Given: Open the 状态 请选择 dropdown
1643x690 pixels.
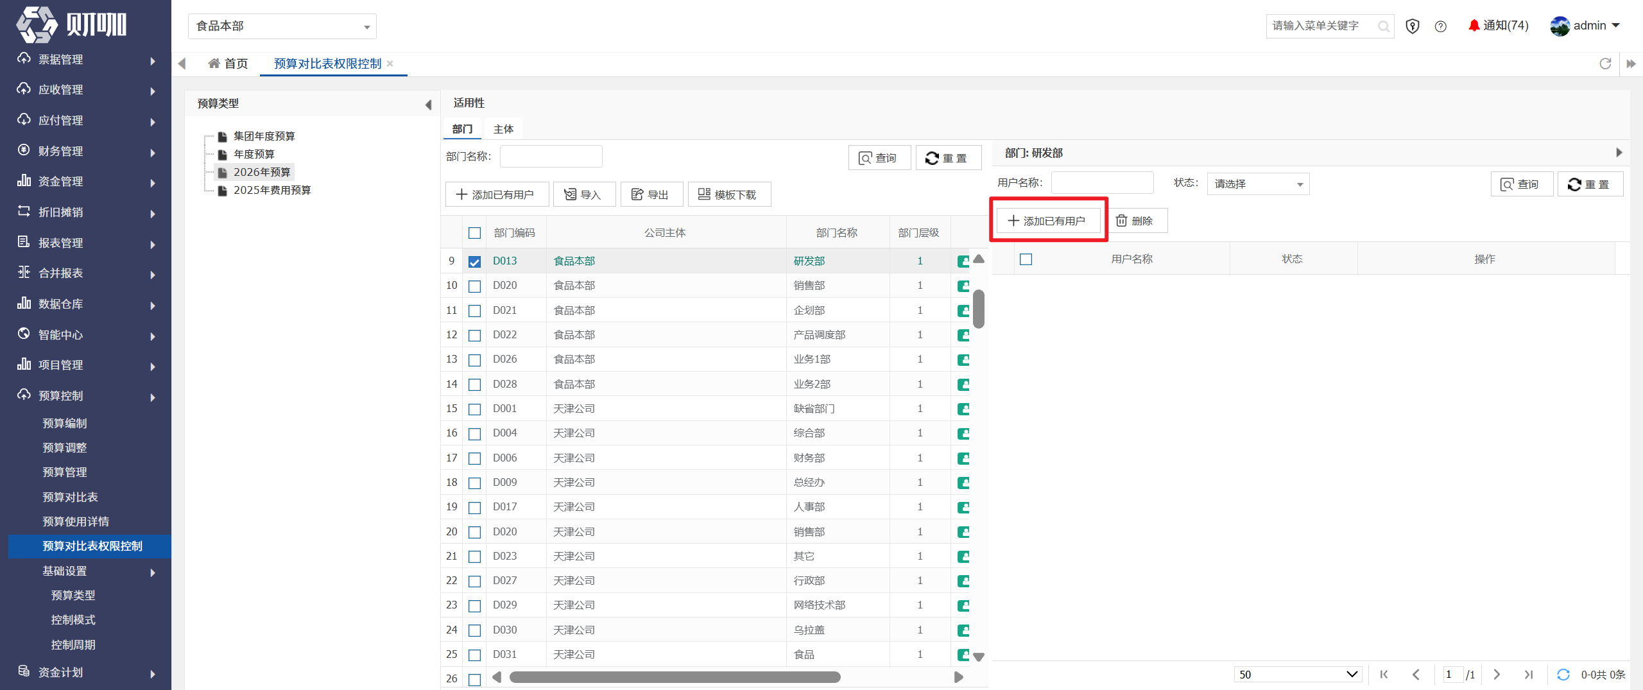Looking at the screenshot, I should pos(1258,184).
